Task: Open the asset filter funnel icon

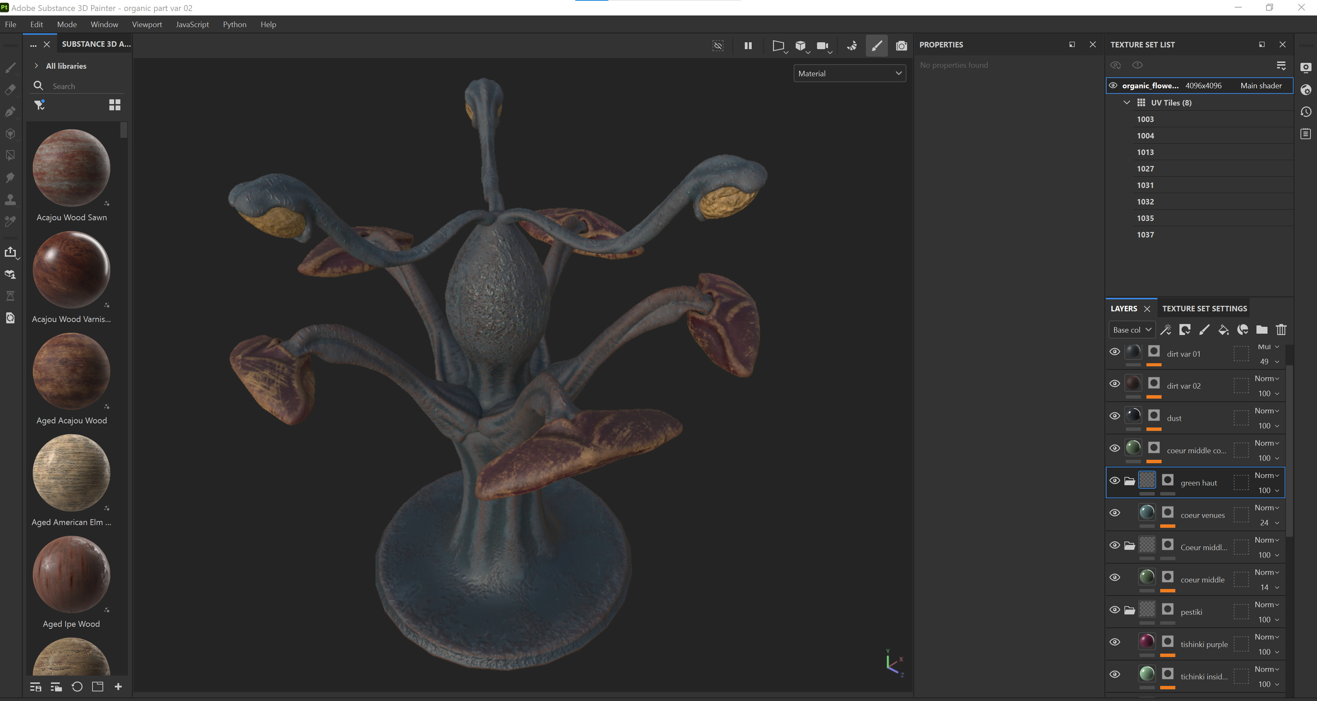Action: coord(39,105)
